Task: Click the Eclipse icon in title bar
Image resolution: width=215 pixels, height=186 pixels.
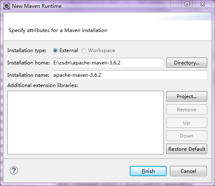Action: (x=7, y=6)
